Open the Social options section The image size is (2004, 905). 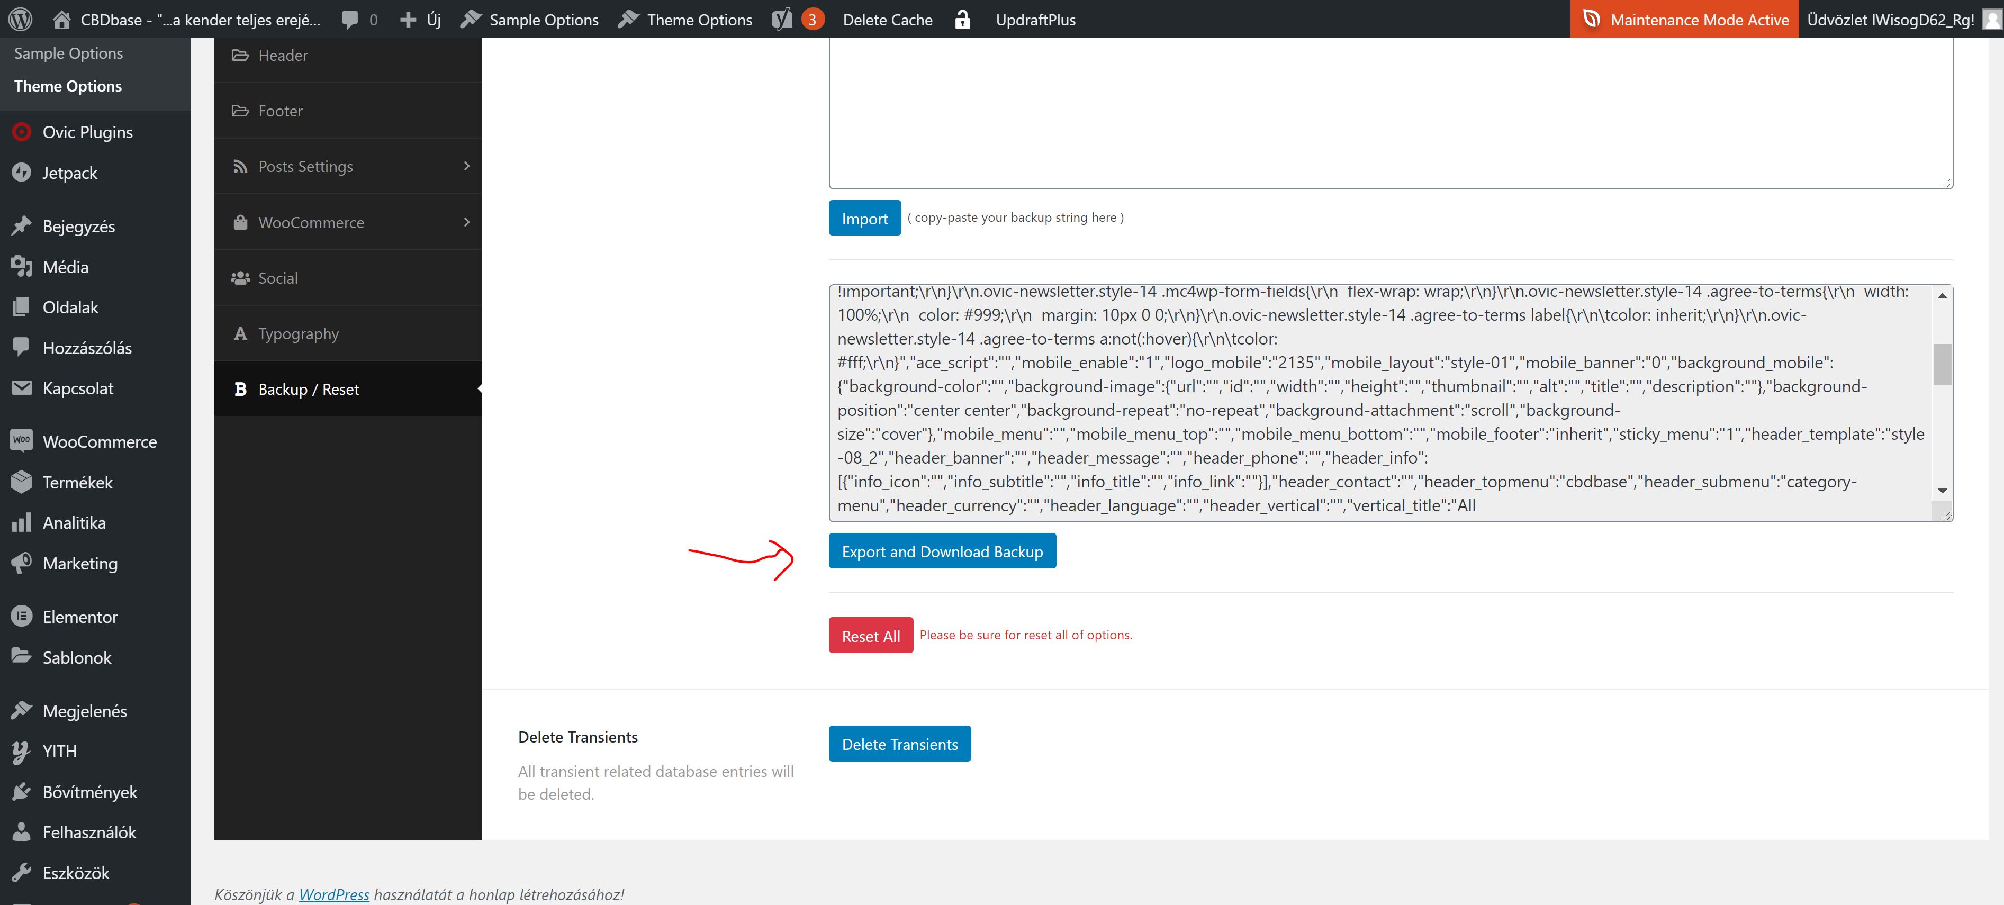coord(348,278)
